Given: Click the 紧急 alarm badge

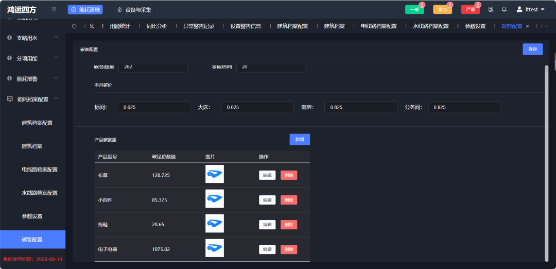Looking at the screenshot, I should click(442, 9).
